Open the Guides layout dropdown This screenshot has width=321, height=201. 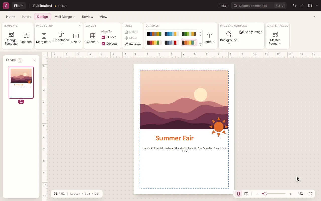click(92, 38)
